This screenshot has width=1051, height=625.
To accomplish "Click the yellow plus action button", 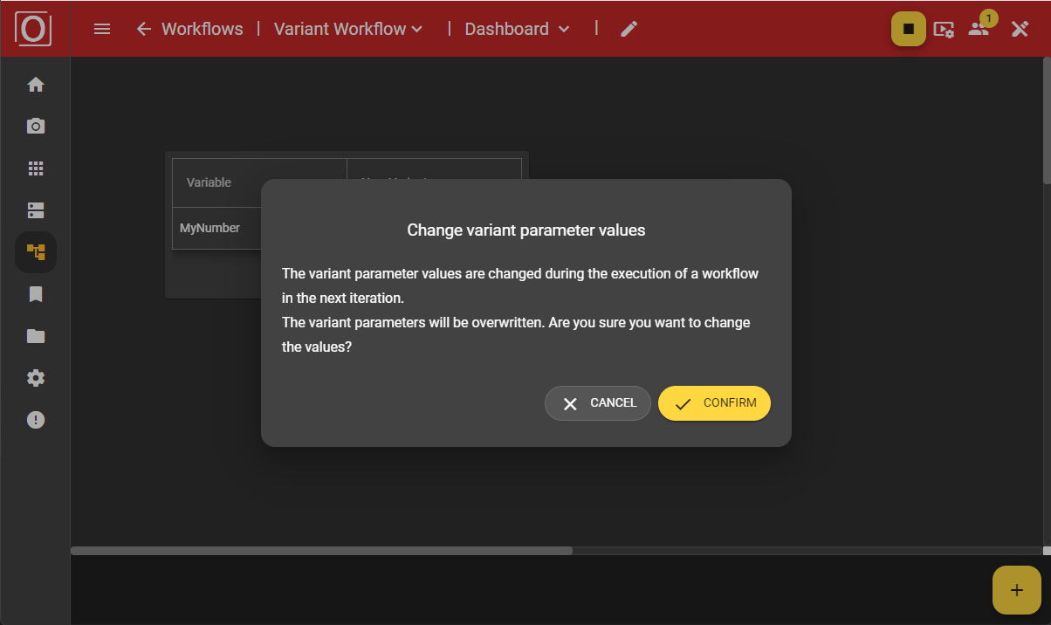I will pyautogui.click(x=1016, y=590).
